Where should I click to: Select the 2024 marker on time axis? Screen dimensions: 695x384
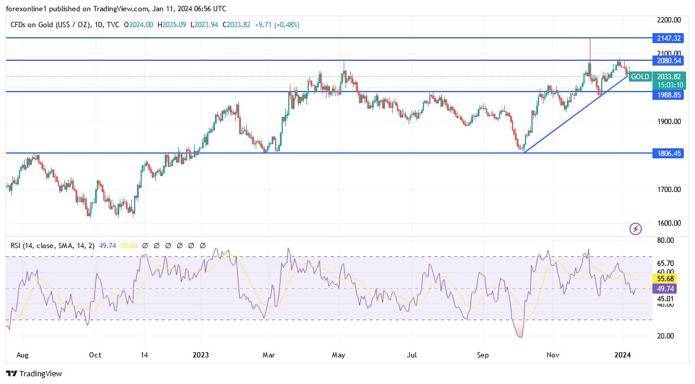coord(623,354)
